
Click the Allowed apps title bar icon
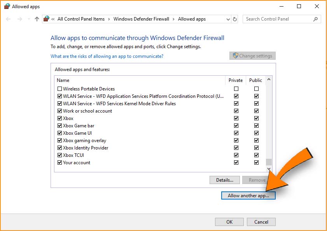click(x=7, y=6)
